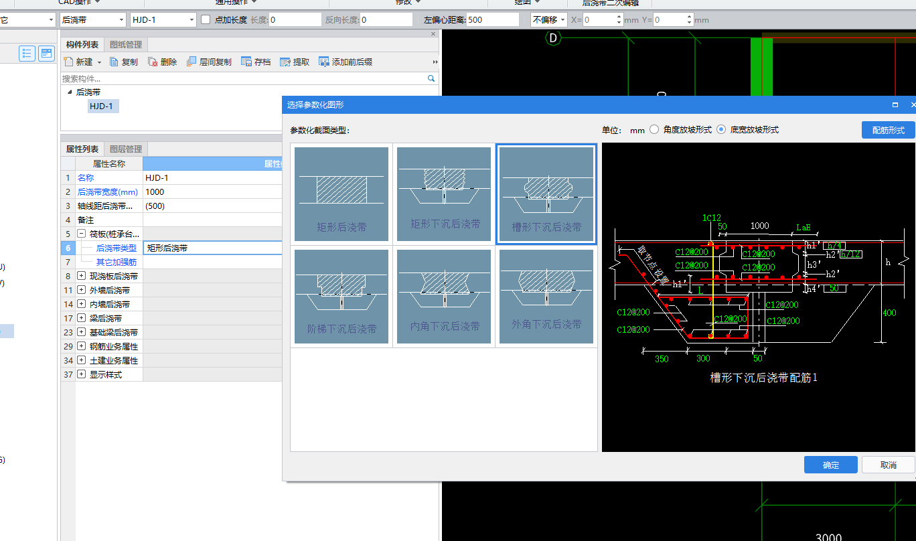
Task: Cancel the dialog with 取消
Action: (888, 465)
